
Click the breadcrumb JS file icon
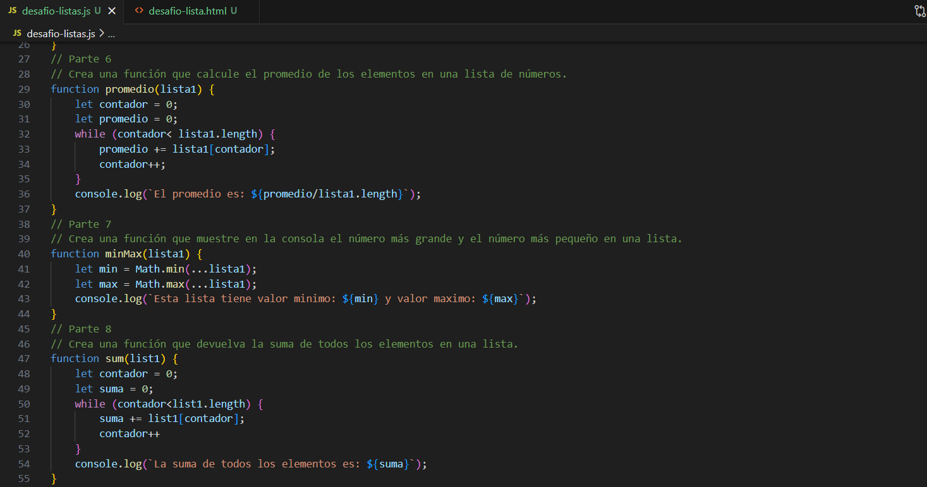(x=17, y=33)
